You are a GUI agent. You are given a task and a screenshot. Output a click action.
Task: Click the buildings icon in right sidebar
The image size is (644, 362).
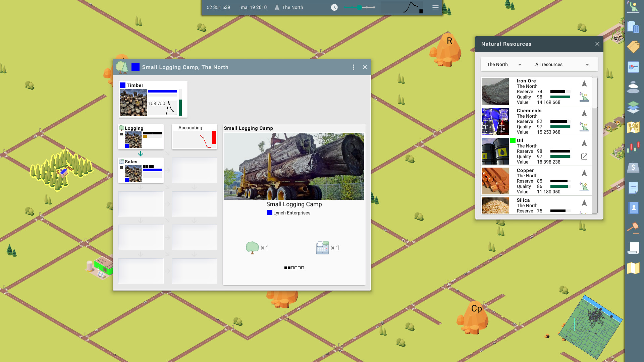[633, 27]
